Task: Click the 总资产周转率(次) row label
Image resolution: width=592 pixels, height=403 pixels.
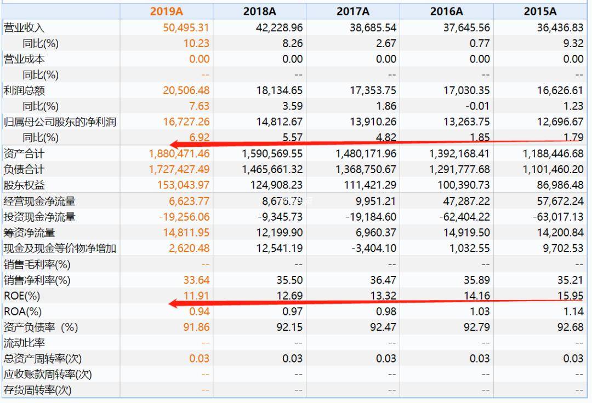Action: pyautogui.click(x=43, y=359)
